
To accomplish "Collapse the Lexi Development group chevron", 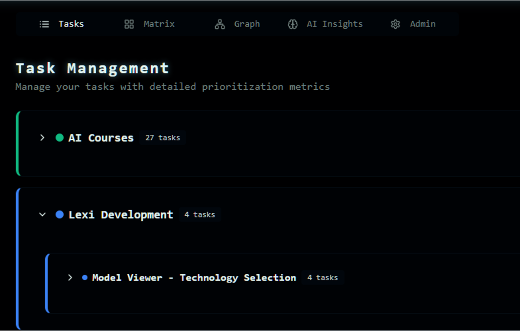I will click(42, 214).
